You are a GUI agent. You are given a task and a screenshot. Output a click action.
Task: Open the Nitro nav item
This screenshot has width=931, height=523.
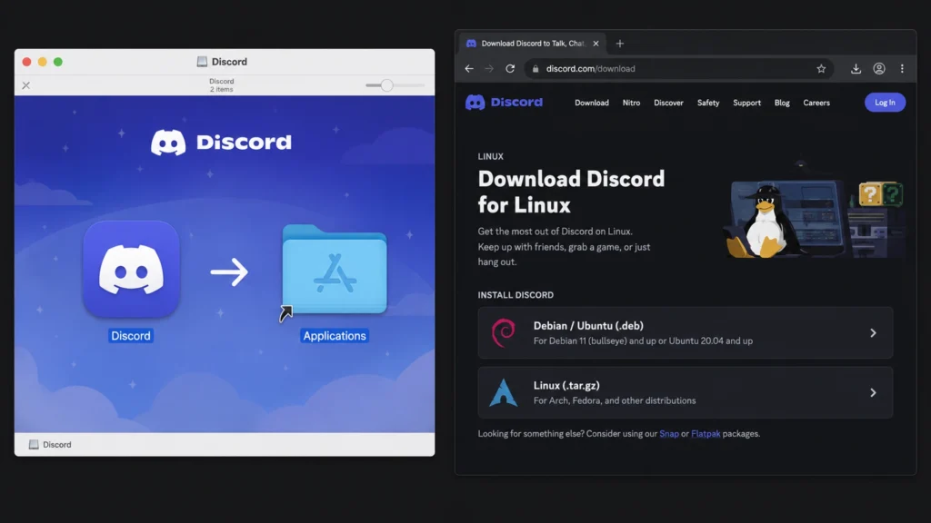pos(631,103)
